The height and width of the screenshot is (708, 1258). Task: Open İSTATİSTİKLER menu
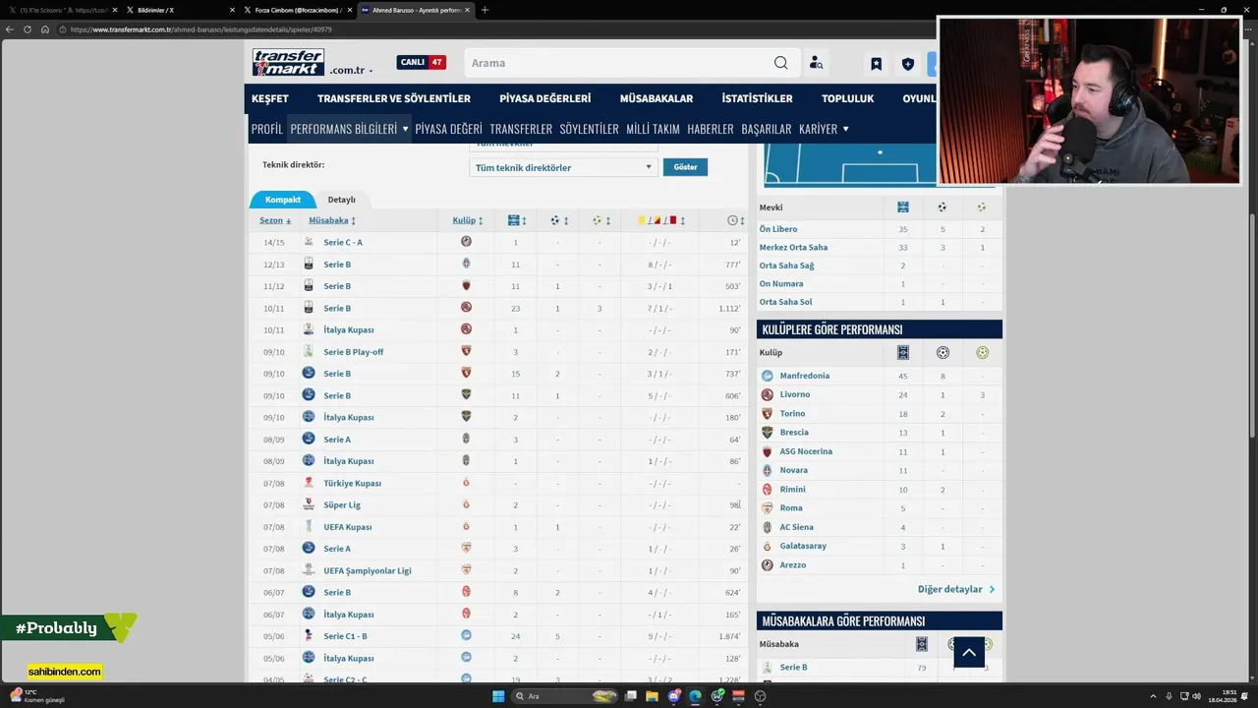pos(757,98)
